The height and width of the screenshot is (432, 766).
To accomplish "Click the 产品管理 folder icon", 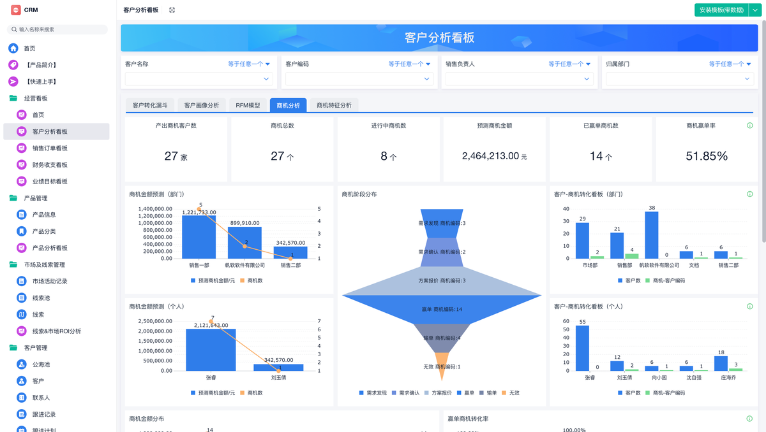I will [13, 198].
